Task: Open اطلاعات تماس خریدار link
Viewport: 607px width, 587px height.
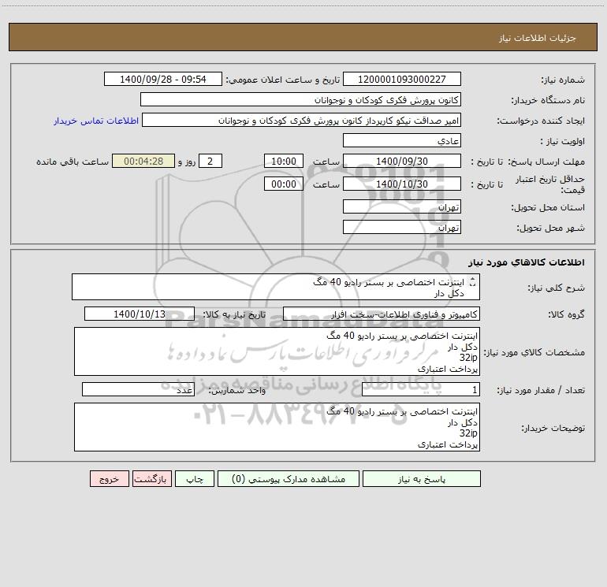Action: [96, 121]
